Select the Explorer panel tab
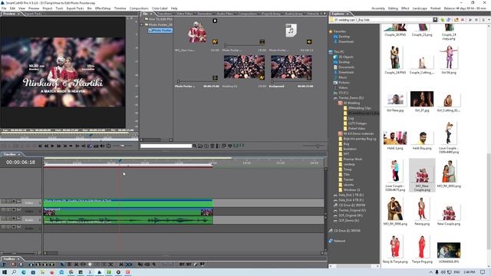 tap(338, 14)
